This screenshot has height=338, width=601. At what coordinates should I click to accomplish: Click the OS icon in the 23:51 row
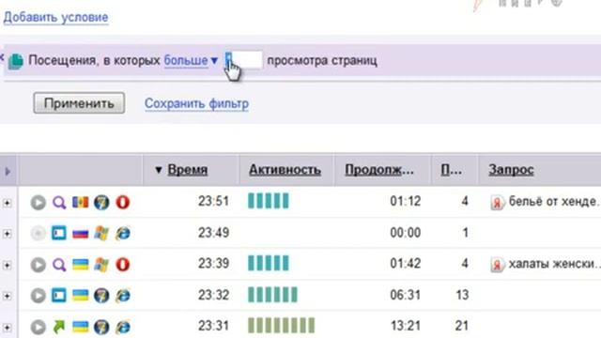tap(101, 203)
